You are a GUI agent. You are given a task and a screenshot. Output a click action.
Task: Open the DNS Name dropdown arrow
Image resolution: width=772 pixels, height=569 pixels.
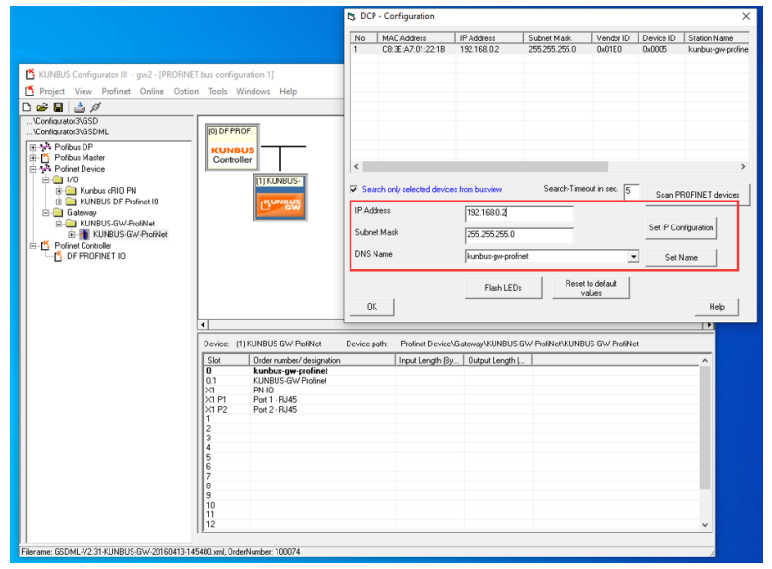click(x=633, y=257)
